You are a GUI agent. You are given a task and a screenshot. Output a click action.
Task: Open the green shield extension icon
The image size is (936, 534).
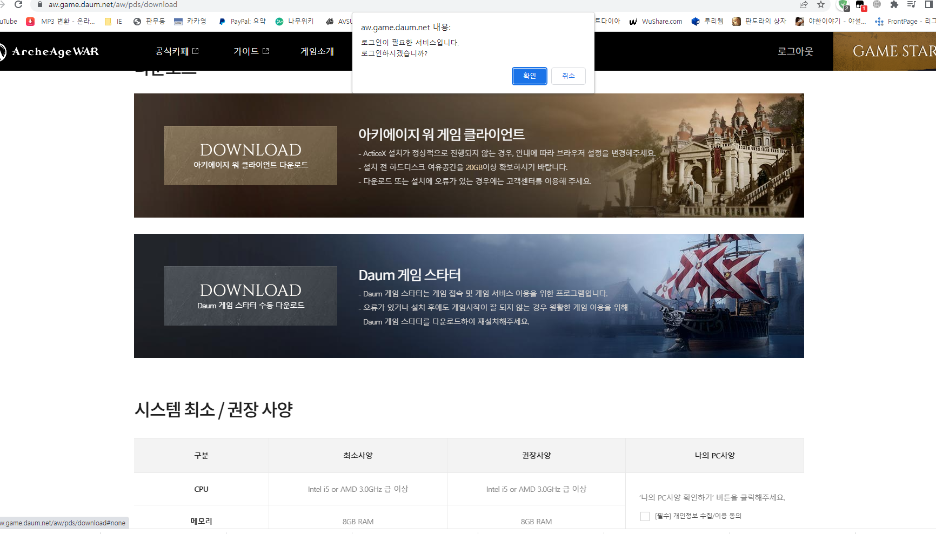click(x=843, y=5)
